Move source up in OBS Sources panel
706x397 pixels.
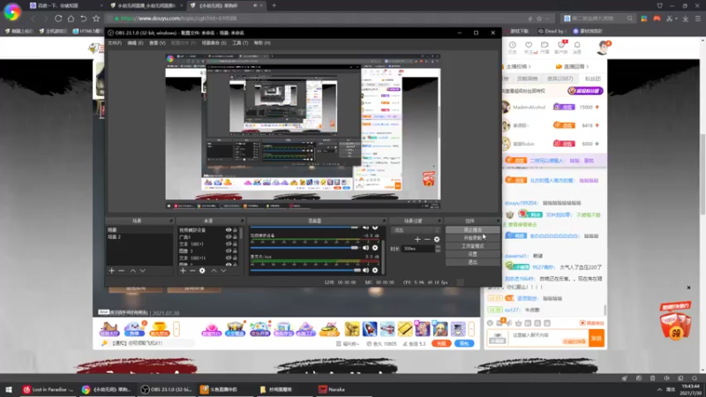[x=214, y=271]
